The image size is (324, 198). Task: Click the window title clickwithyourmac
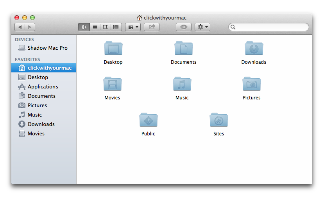coord(165,18)
